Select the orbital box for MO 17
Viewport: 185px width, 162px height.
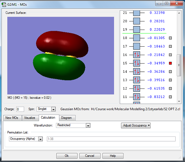[x=137, y=46]
